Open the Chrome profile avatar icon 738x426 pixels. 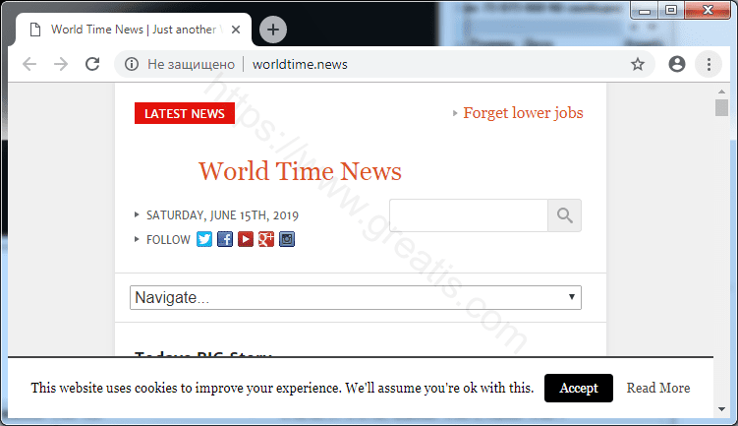676,64
